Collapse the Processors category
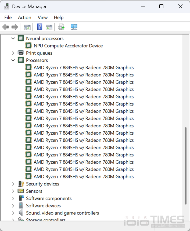The image size is (190, 231). pyautogui.click(x=13, y=60)
